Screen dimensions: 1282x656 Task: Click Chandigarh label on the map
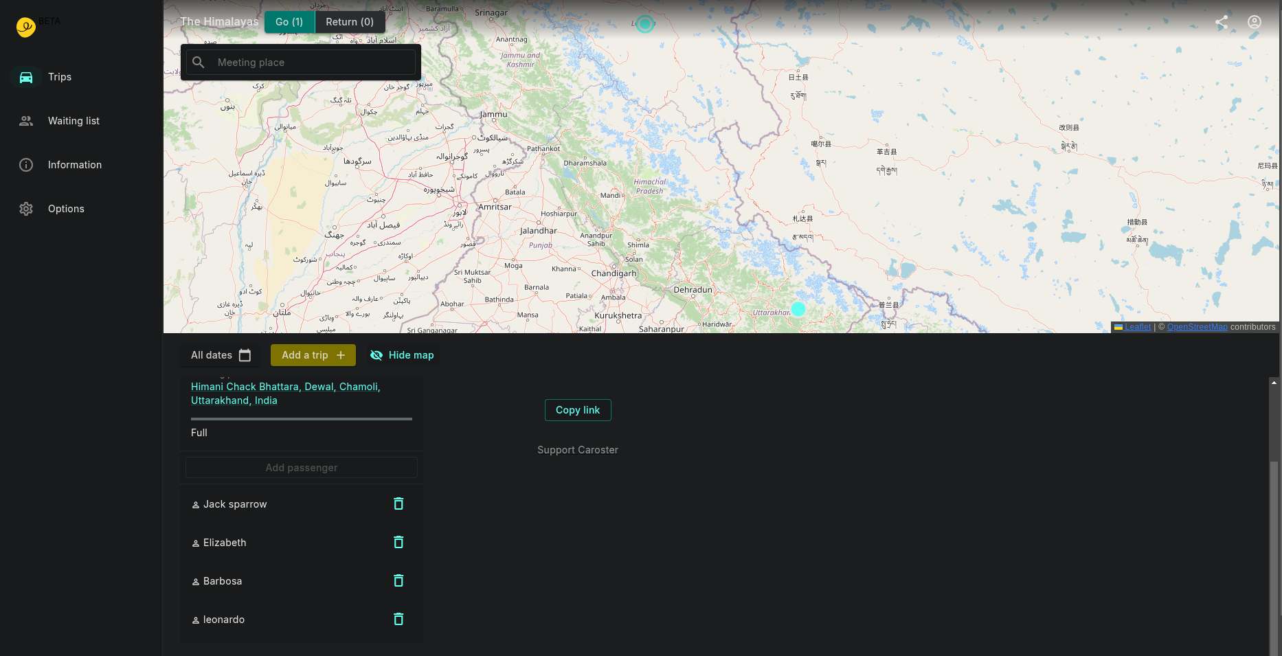tap(614, 273)
